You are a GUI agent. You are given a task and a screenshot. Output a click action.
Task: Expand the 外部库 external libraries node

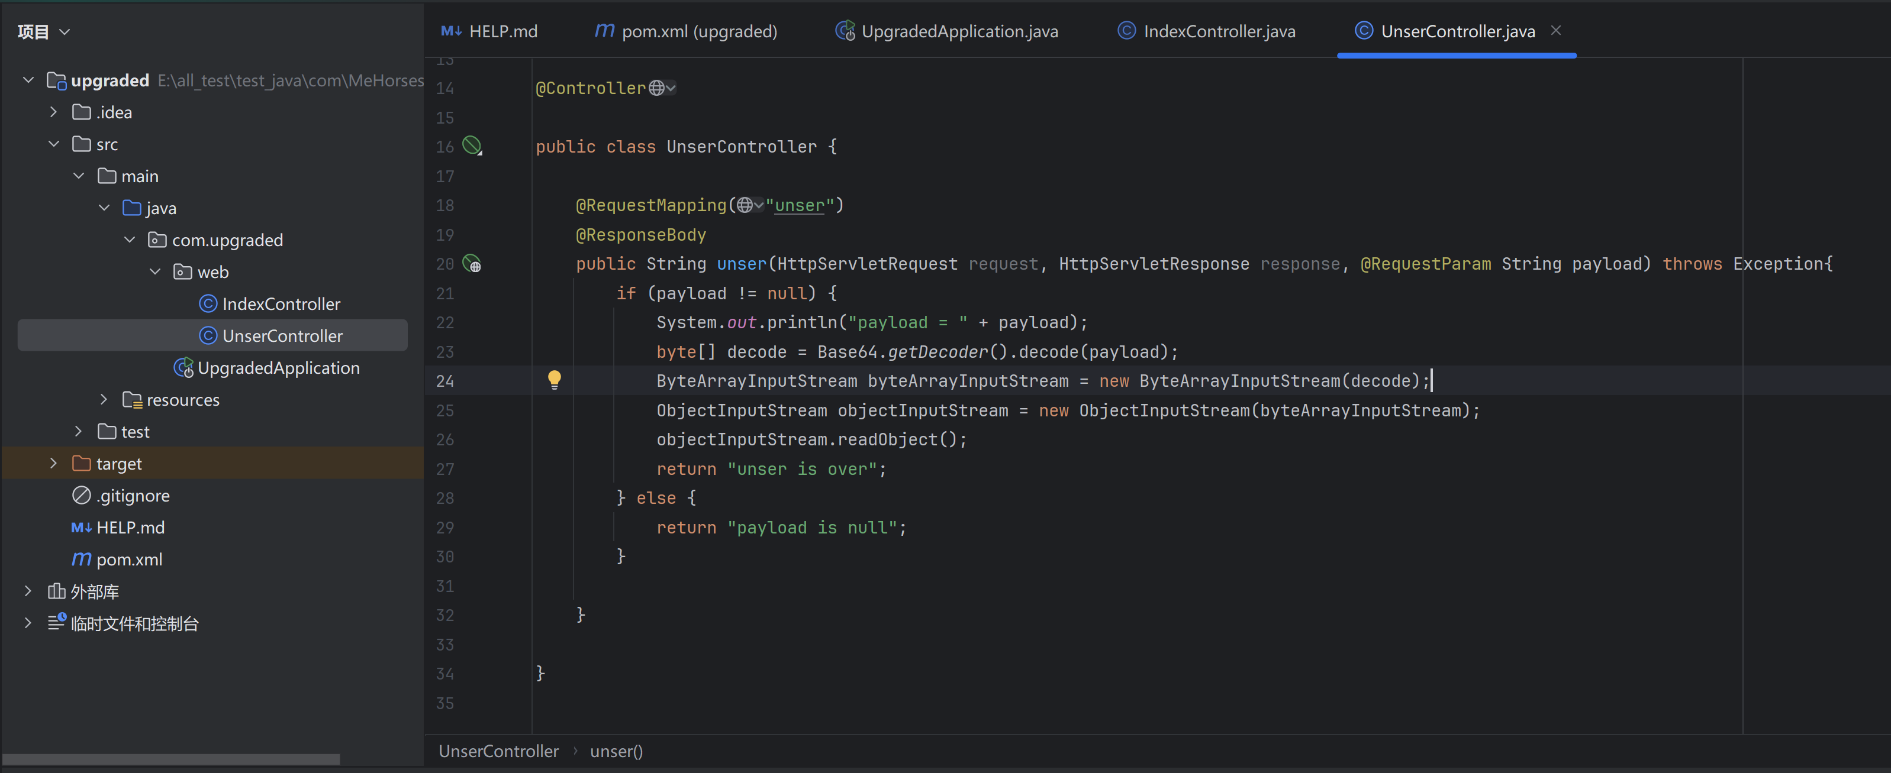point(28,590)
